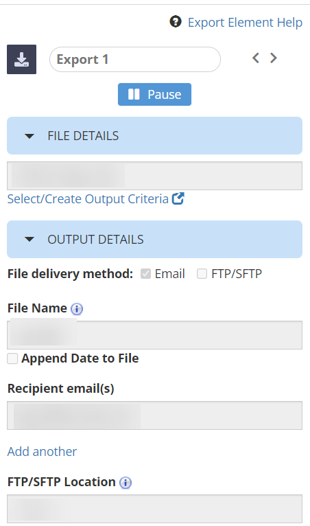Check Append Date to File
The width and height of the screenshot is (310, 526).
point(12,358)
